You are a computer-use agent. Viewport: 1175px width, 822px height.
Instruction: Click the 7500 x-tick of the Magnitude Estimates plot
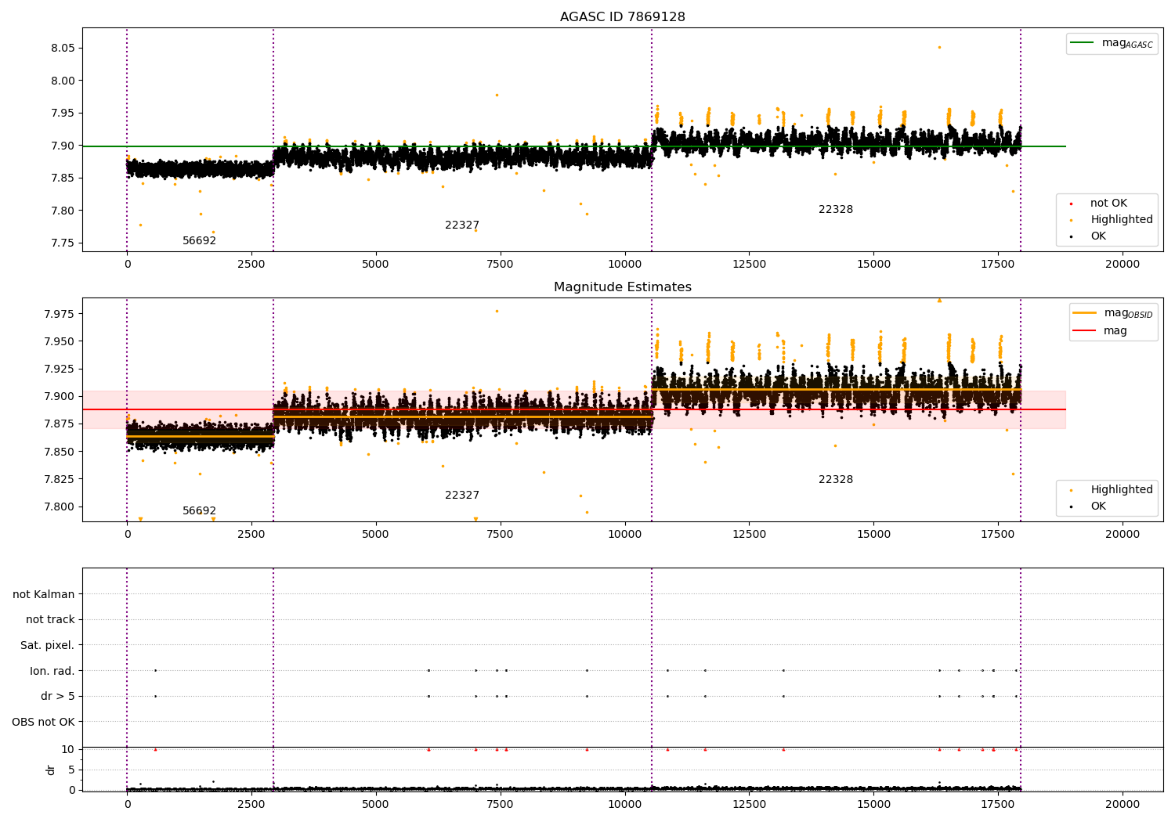click(501, 535)
